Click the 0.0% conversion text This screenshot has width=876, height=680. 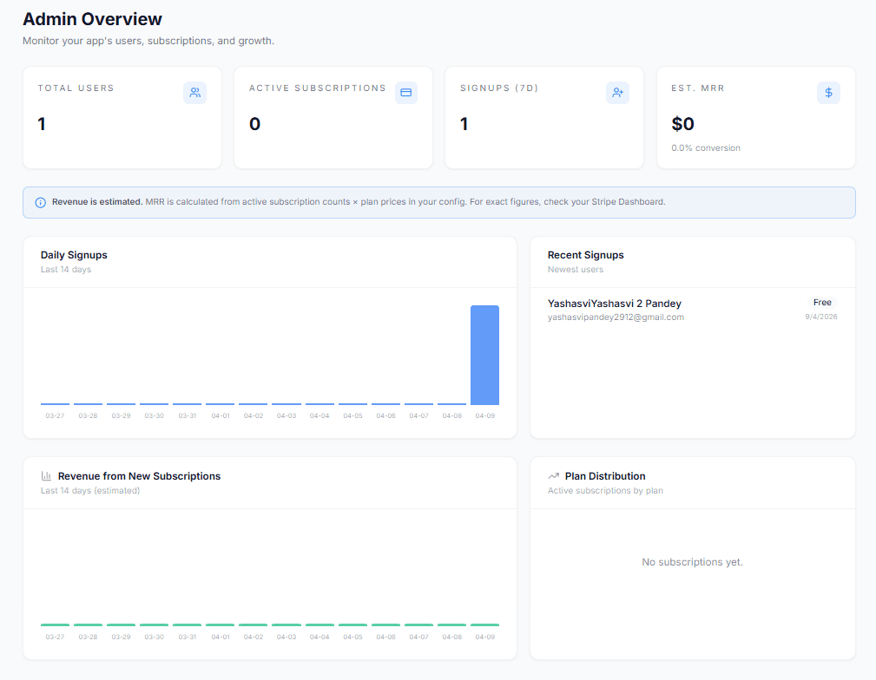click(x=706, y=148)
